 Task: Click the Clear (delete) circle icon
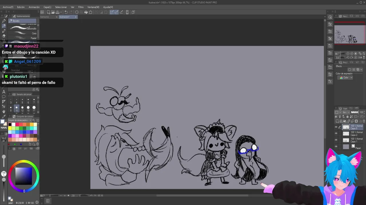tap(77, 12)
